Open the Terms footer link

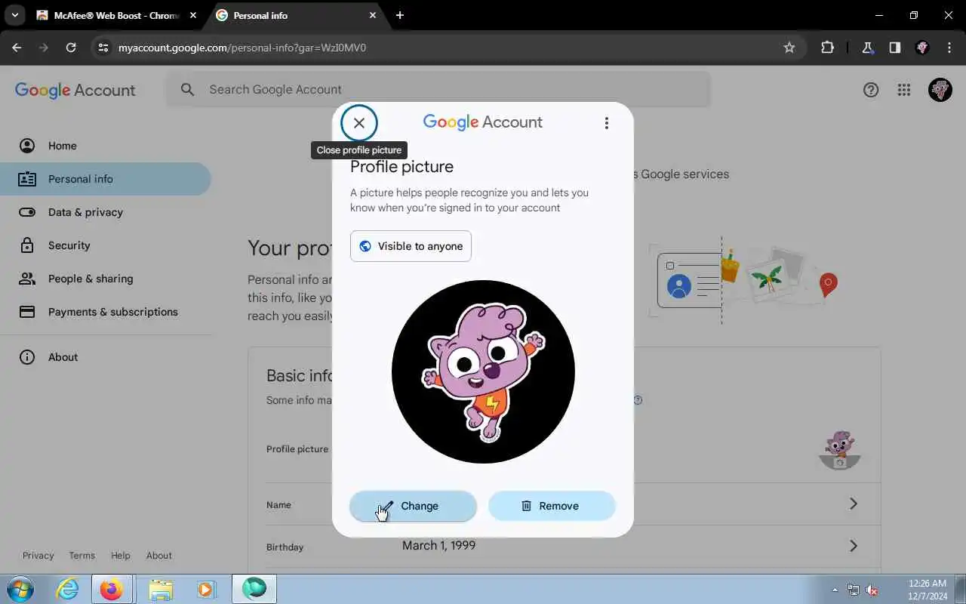pyautogui.click(x=82, y=556)
